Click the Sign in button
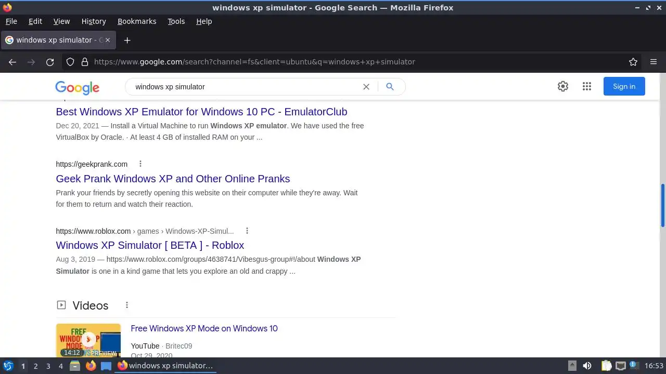 (624, 86)
